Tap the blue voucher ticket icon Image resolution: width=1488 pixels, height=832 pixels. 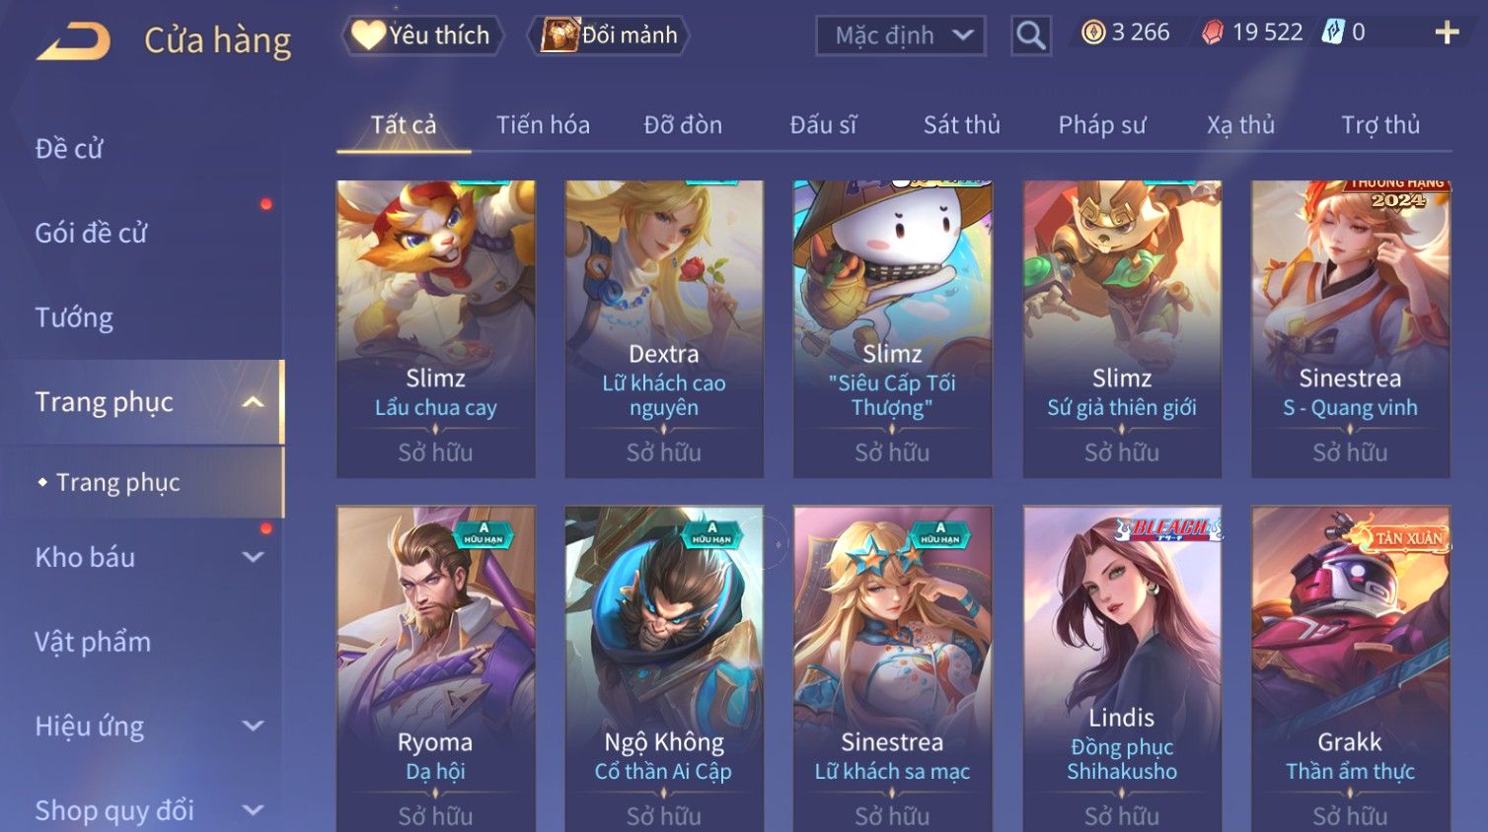tap(1333, 33)
